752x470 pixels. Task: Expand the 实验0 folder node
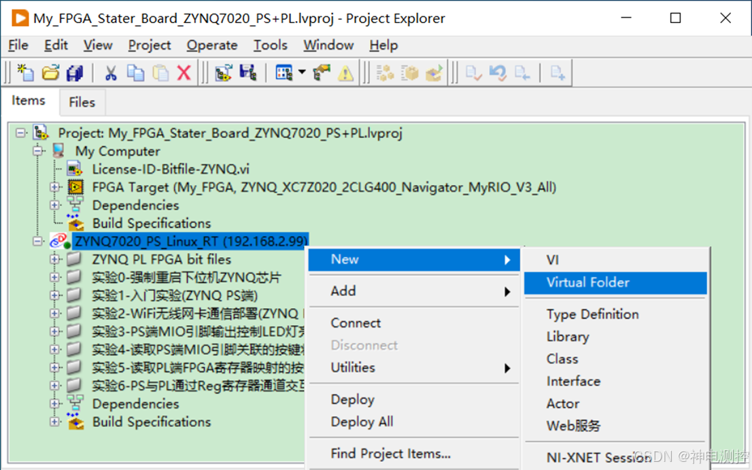[55, 278]
